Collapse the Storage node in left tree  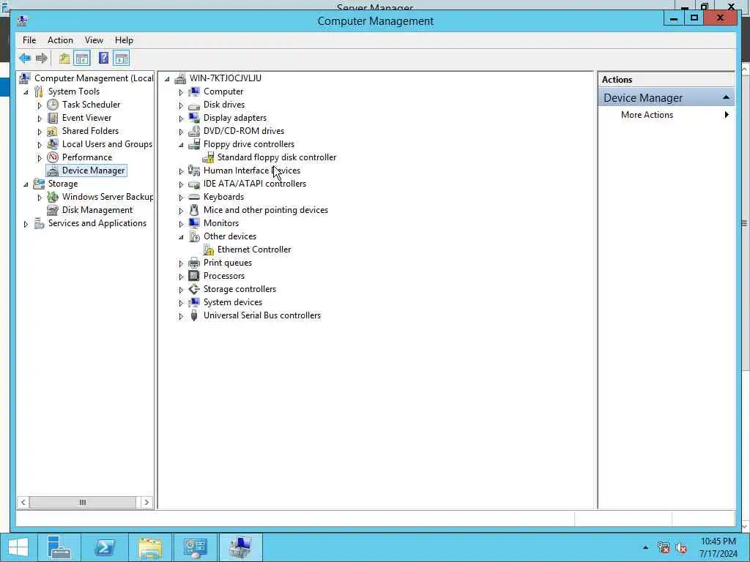point(26,184)
